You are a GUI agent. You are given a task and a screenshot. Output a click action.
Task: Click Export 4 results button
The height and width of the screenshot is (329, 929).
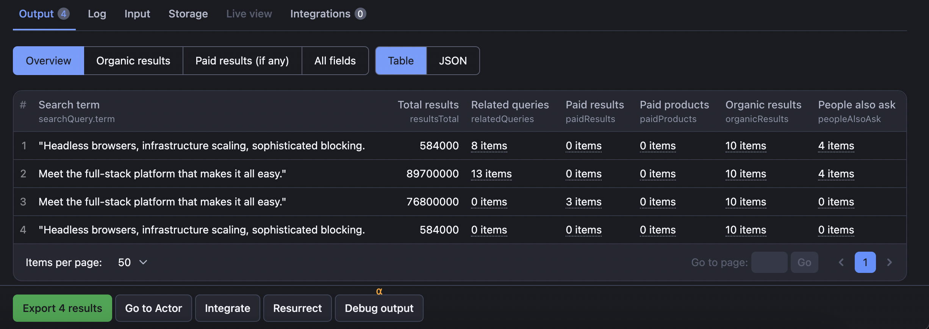click(x=63, y=308)
